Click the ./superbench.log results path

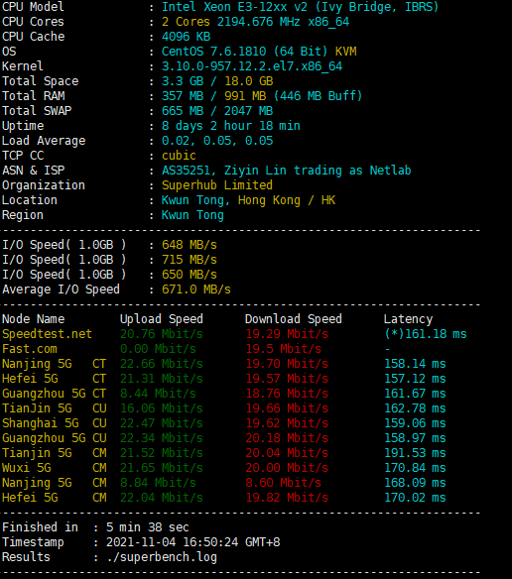pyautogui.click(x=162, y=557)
